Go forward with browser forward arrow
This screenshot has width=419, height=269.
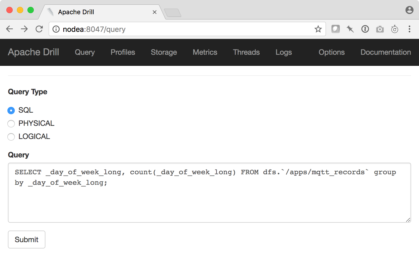coord(24,29)
